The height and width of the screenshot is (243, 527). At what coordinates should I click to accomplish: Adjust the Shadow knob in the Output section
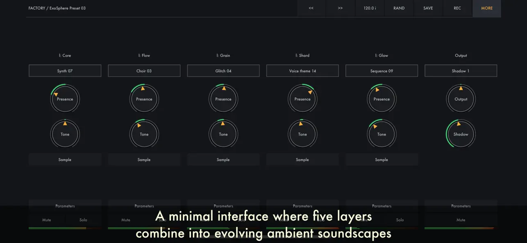click(461, 134)
